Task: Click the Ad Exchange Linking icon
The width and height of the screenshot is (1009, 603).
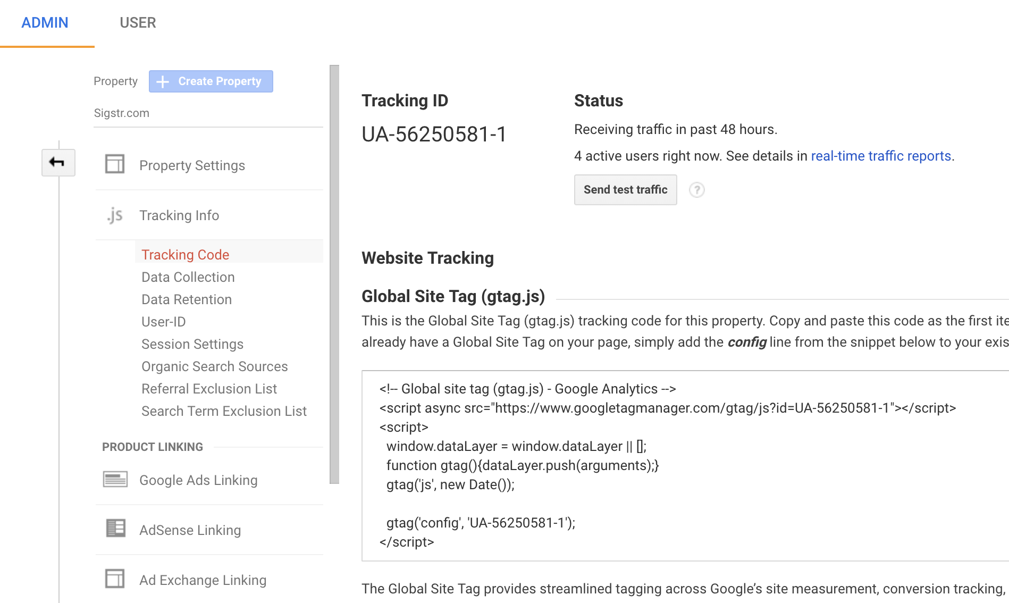Action: click(x=115, y=579)
